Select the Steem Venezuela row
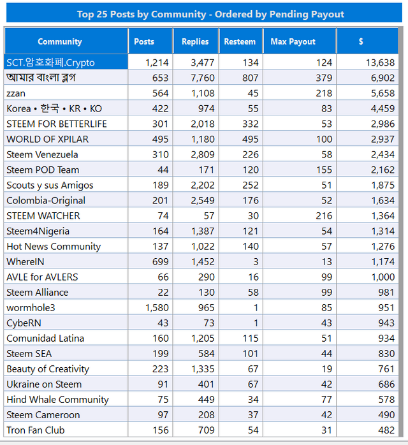The width and height of the screenshot is (408, 445). tap(201, 154)
